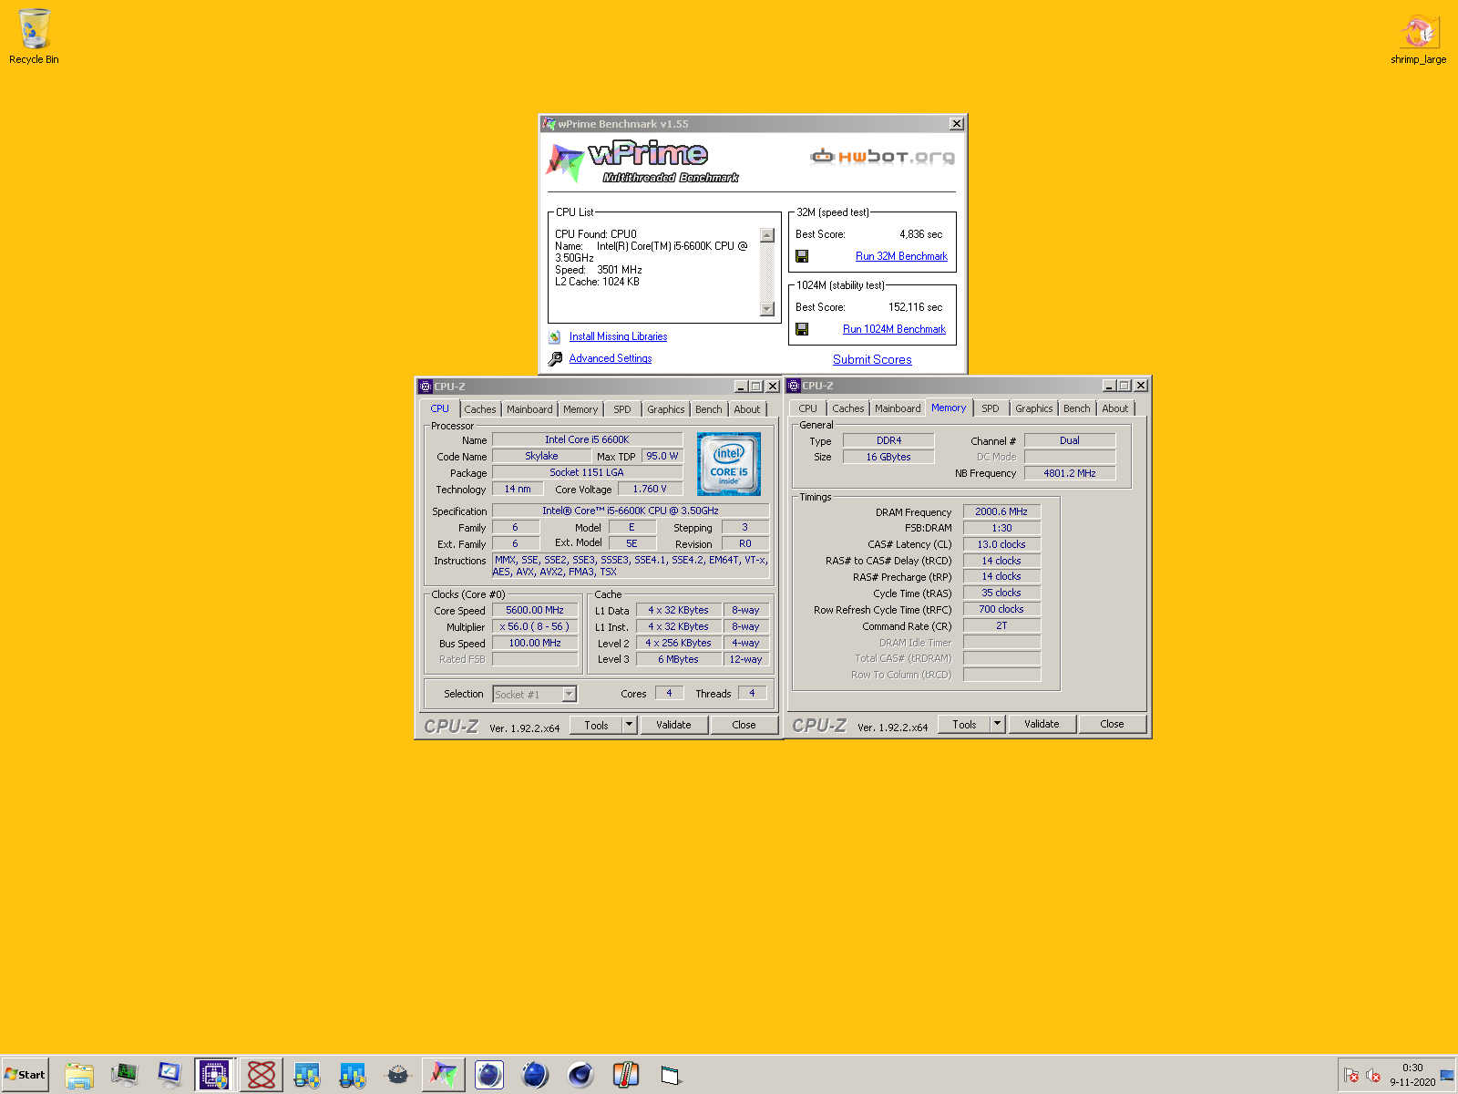Open SPD tab in left CPU-Z

[622, 409]
